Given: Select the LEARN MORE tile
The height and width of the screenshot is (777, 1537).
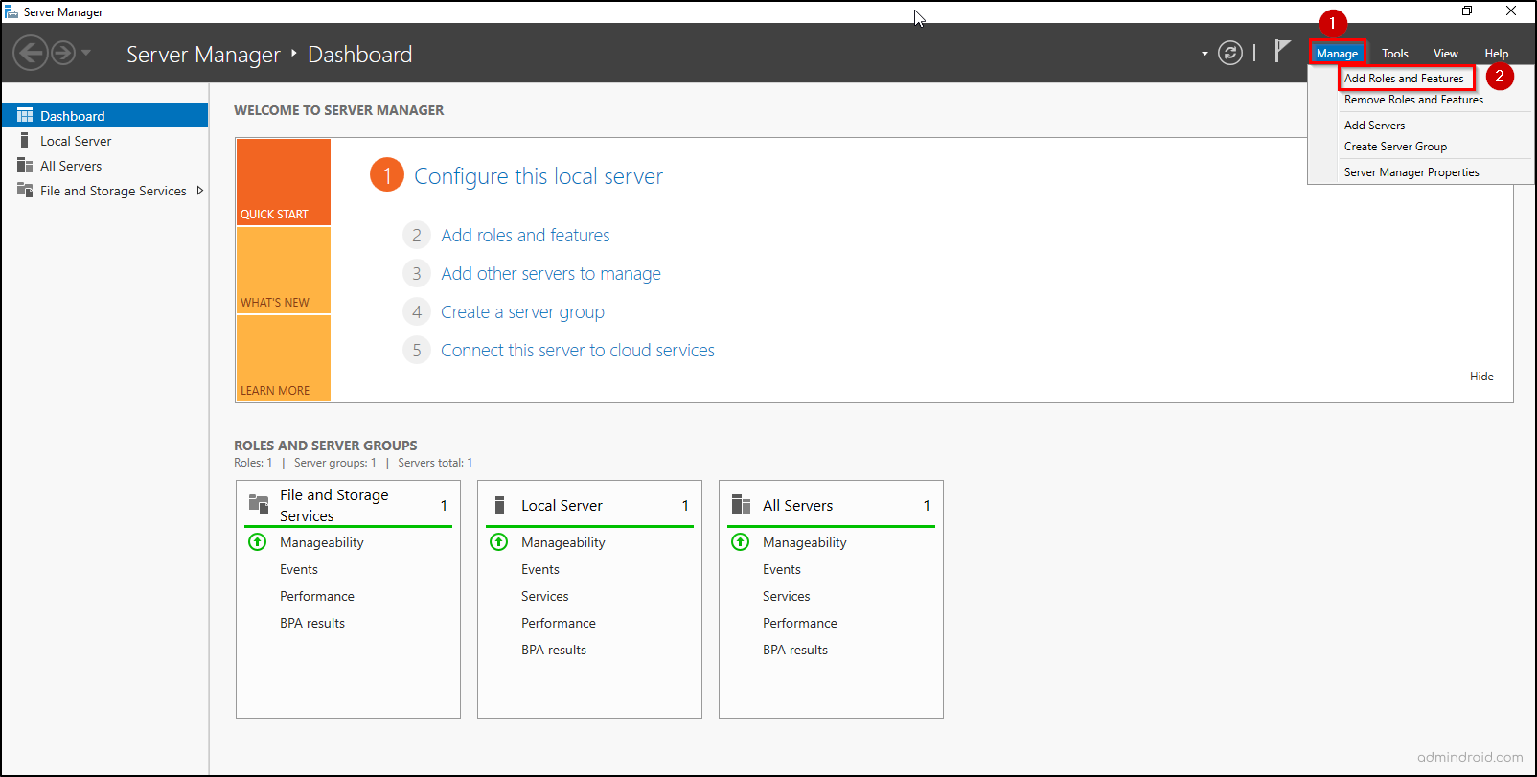Looking at the screenshot, I should coord(284,358).
